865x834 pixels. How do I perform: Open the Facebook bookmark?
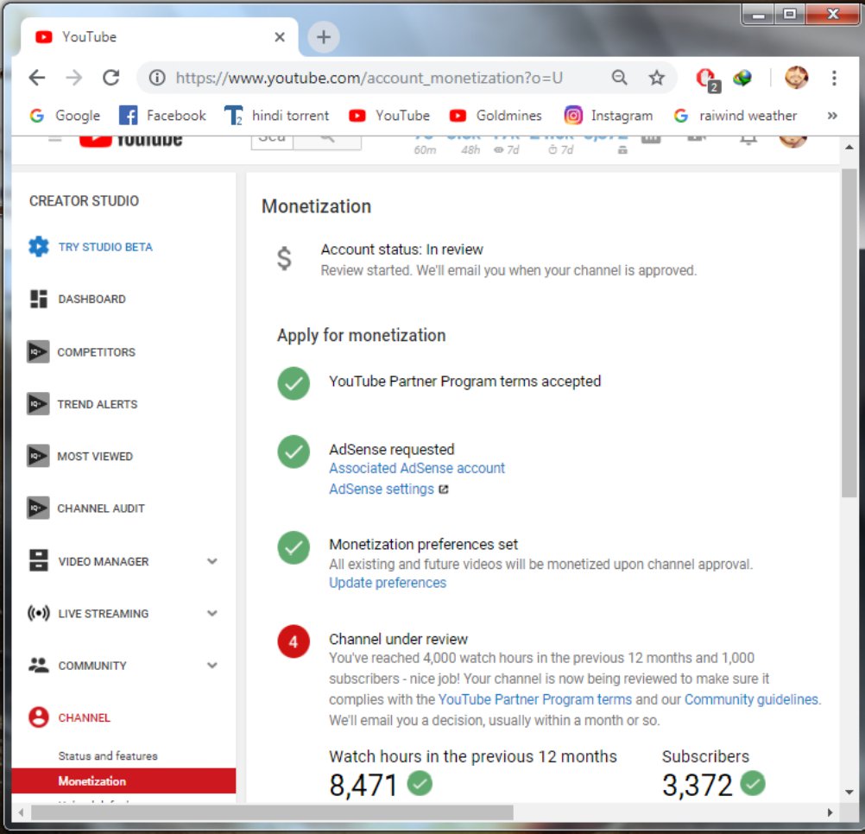163,116
